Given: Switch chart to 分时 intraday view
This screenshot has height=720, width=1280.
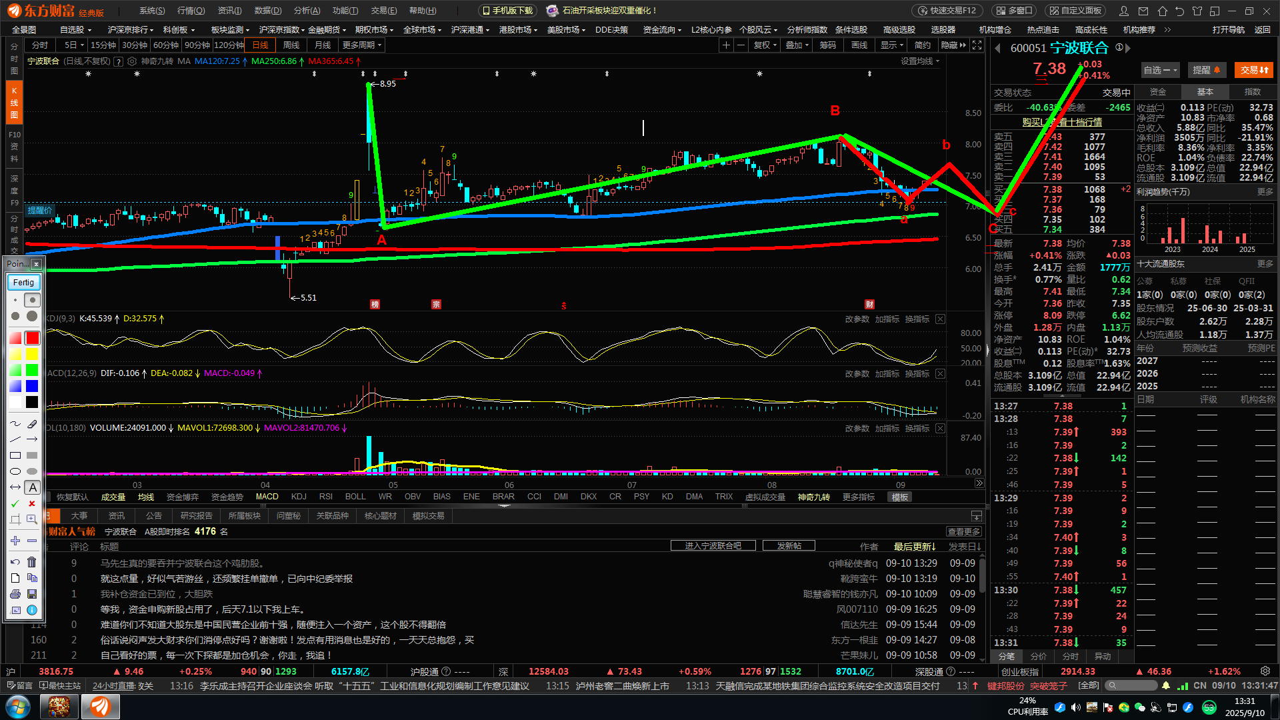Looking at the screenshot, I should point(40,45).
